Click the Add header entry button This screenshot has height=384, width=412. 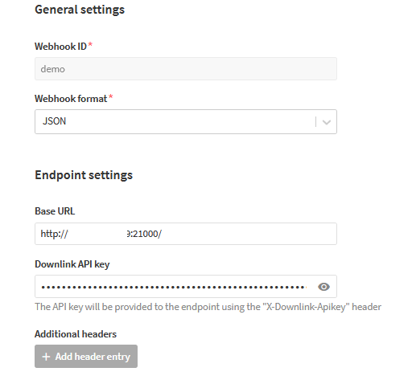86,357
